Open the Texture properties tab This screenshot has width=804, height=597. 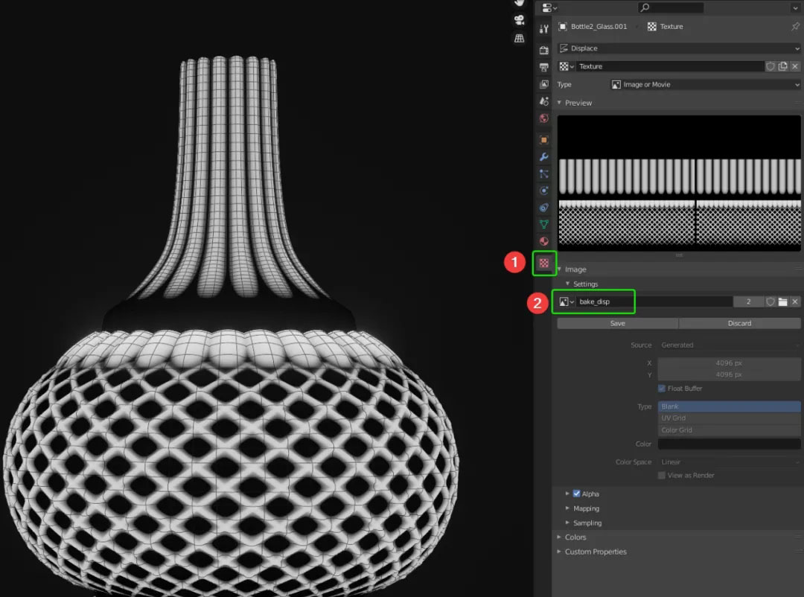[544, 263]
